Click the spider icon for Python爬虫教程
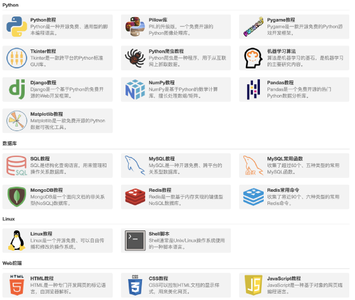The height and width of the screenshot is (300, 355). pyautogui.click(x=135, y=58)
